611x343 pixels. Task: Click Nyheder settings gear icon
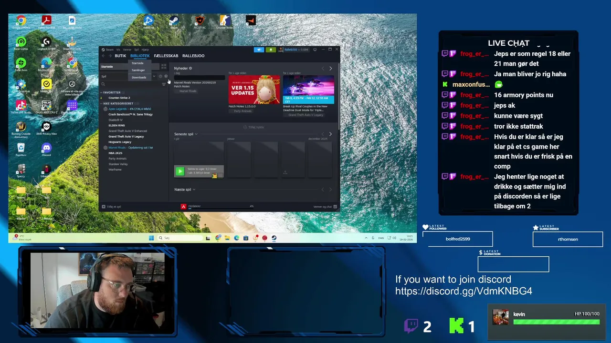190,68
